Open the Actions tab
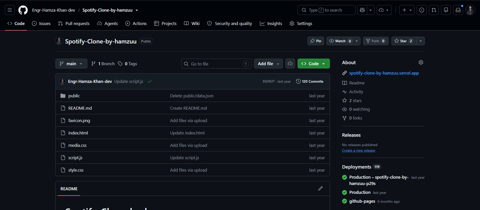 point(136,24)
